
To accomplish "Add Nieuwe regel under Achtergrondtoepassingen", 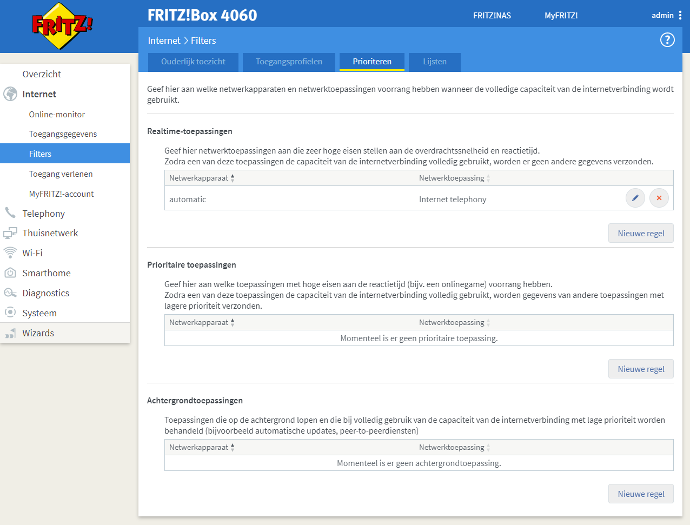I will (x=641, y=494).
